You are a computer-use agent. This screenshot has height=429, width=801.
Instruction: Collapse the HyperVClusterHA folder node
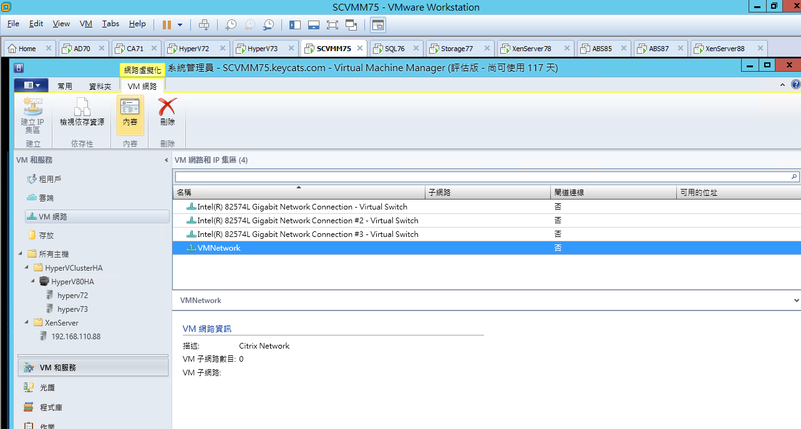tap(27, 268)
